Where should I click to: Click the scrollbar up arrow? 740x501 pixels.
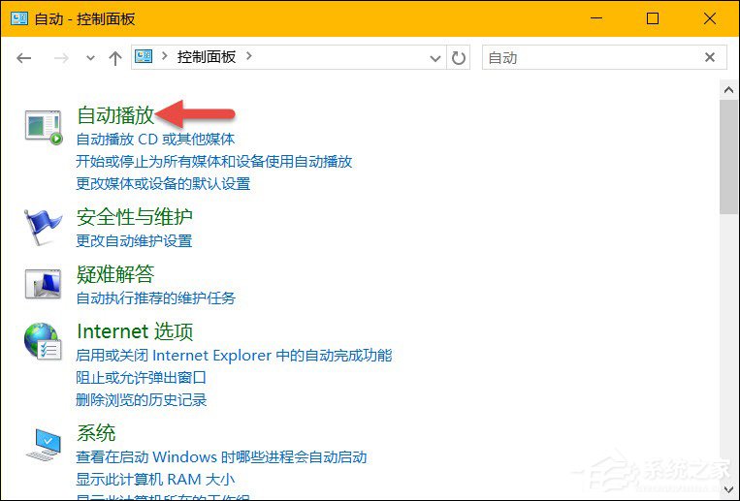tap(729, 89)
